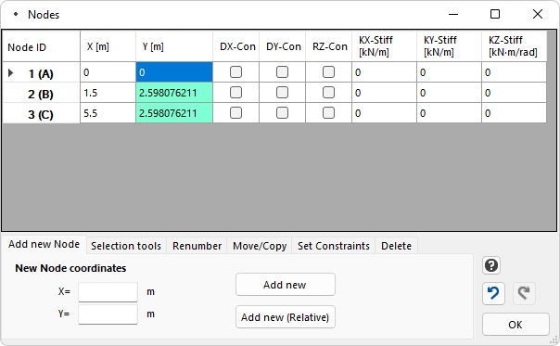The height and width of the screenshot is (346, 560).
Task: Open the help question mark icon
Action: pyautogui.click(x=491, y=265)
